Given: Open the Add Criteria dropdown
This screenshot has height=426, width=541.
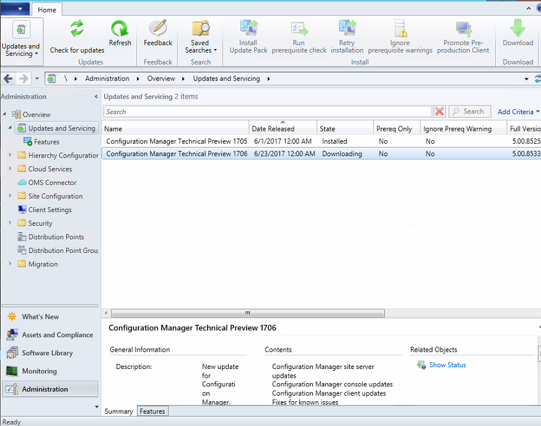Looking at the screenshot, I should pyautogui.click(x=518, y=112).
